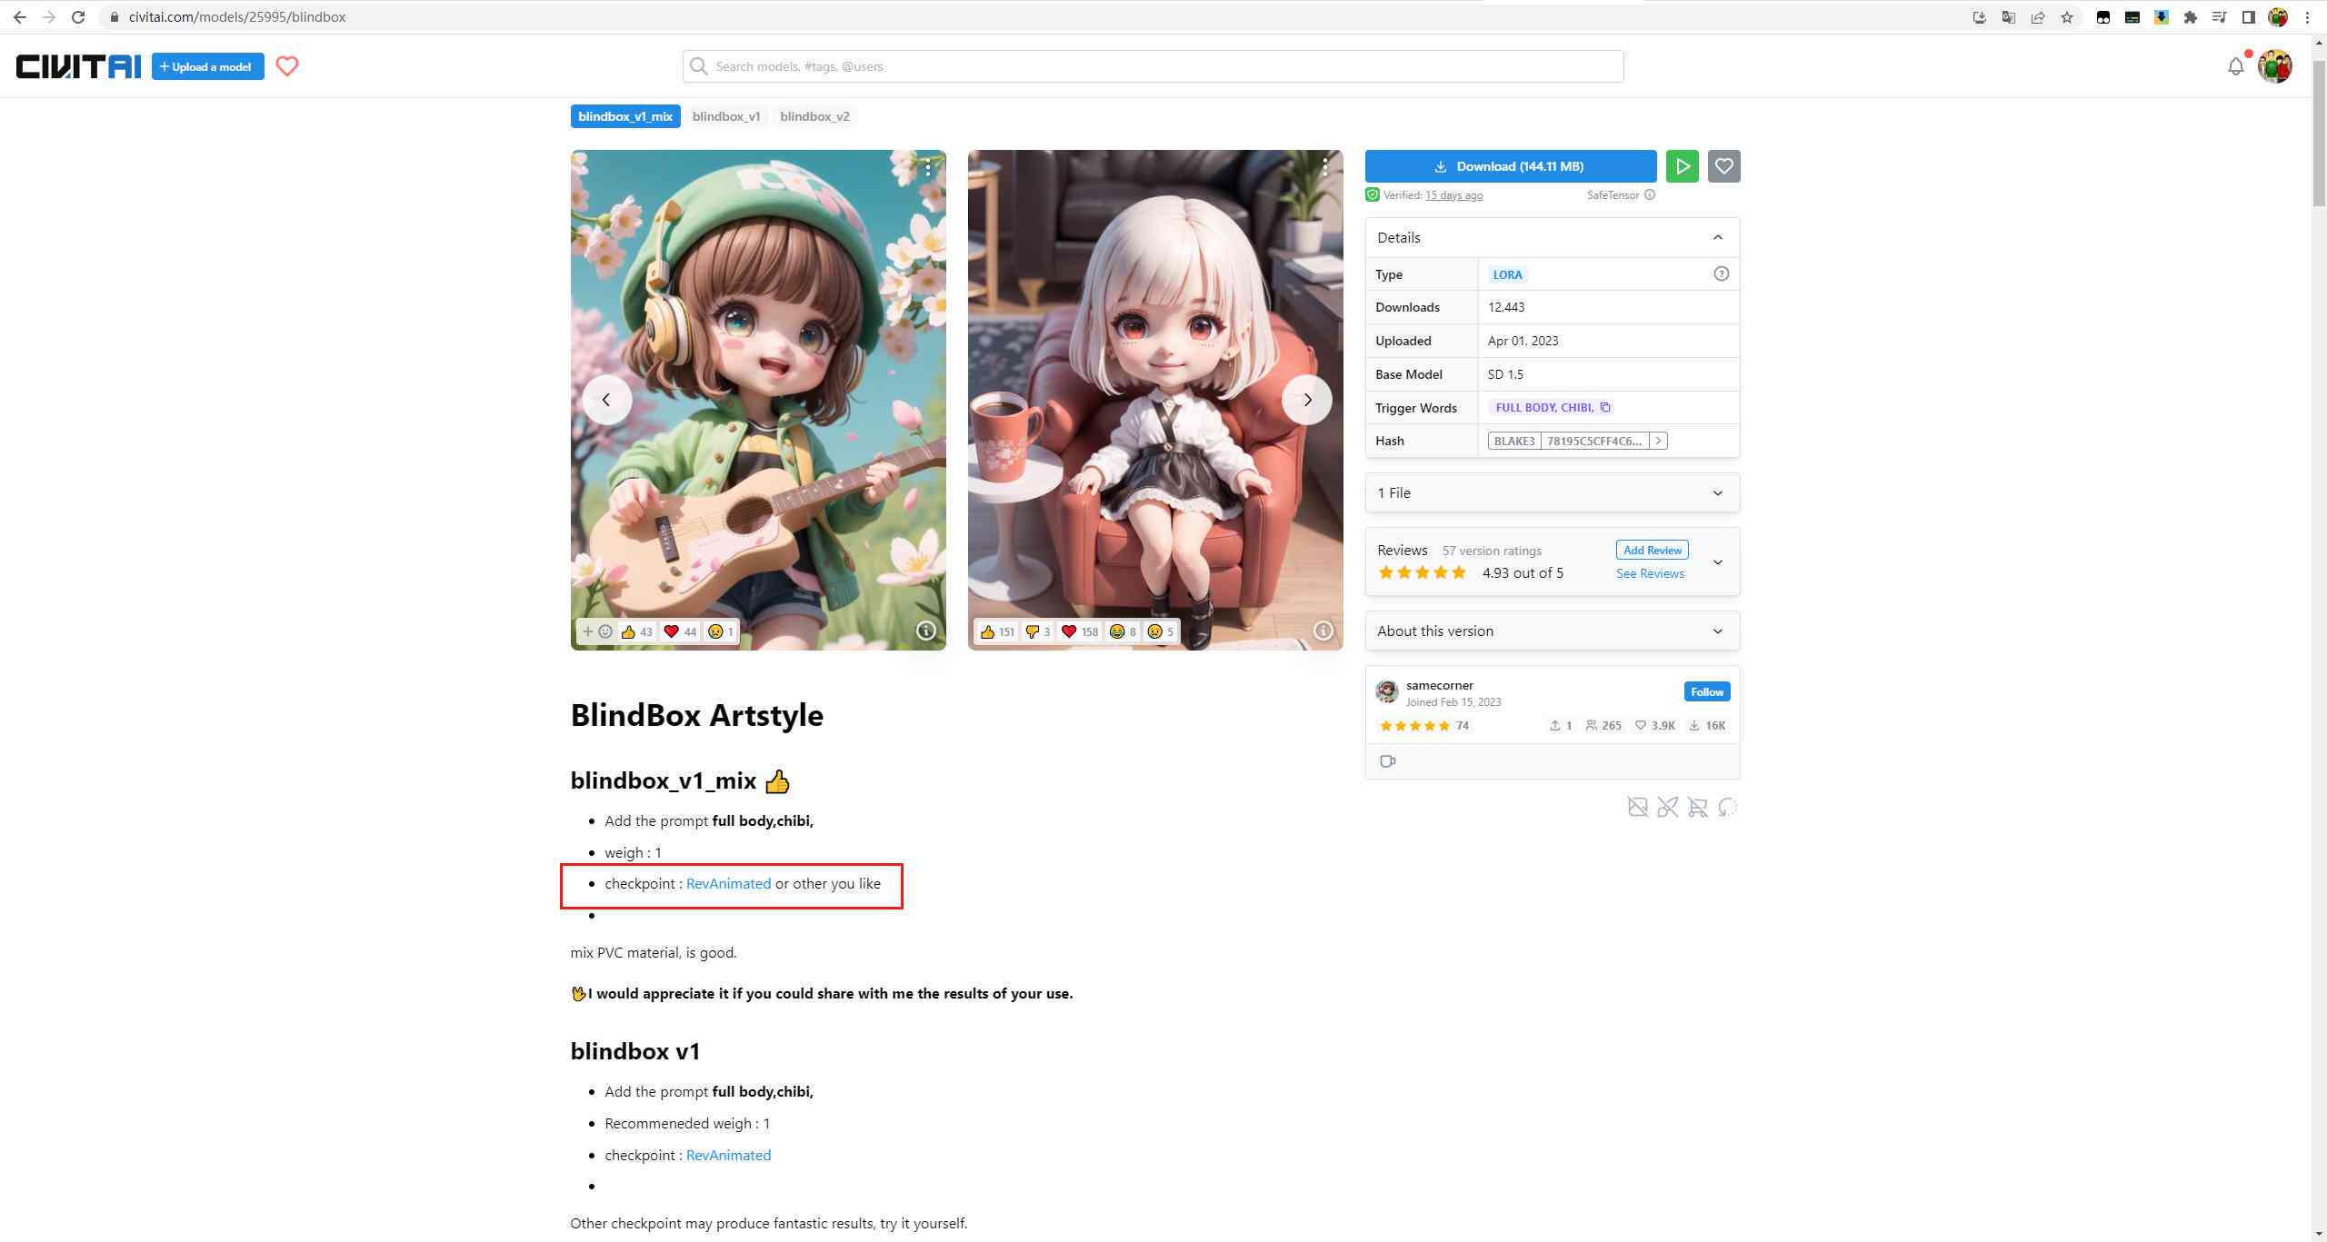
Task: Click the Add Review button
Action: coord(1650,550)
